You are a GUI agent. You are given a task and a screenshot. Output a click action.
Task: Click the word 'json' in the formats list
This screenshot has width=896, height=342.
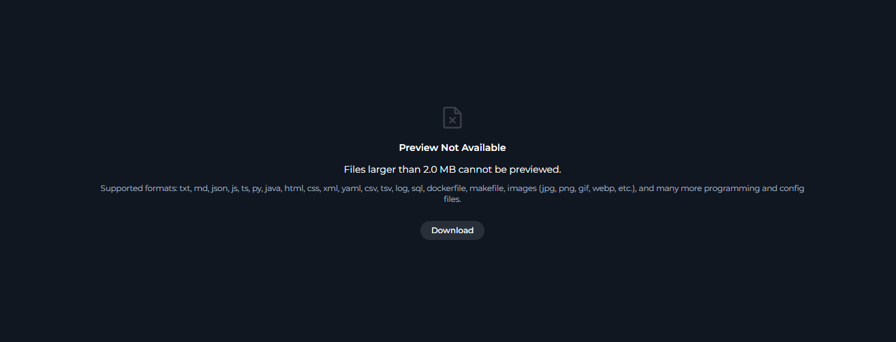(x=219, y=188)
